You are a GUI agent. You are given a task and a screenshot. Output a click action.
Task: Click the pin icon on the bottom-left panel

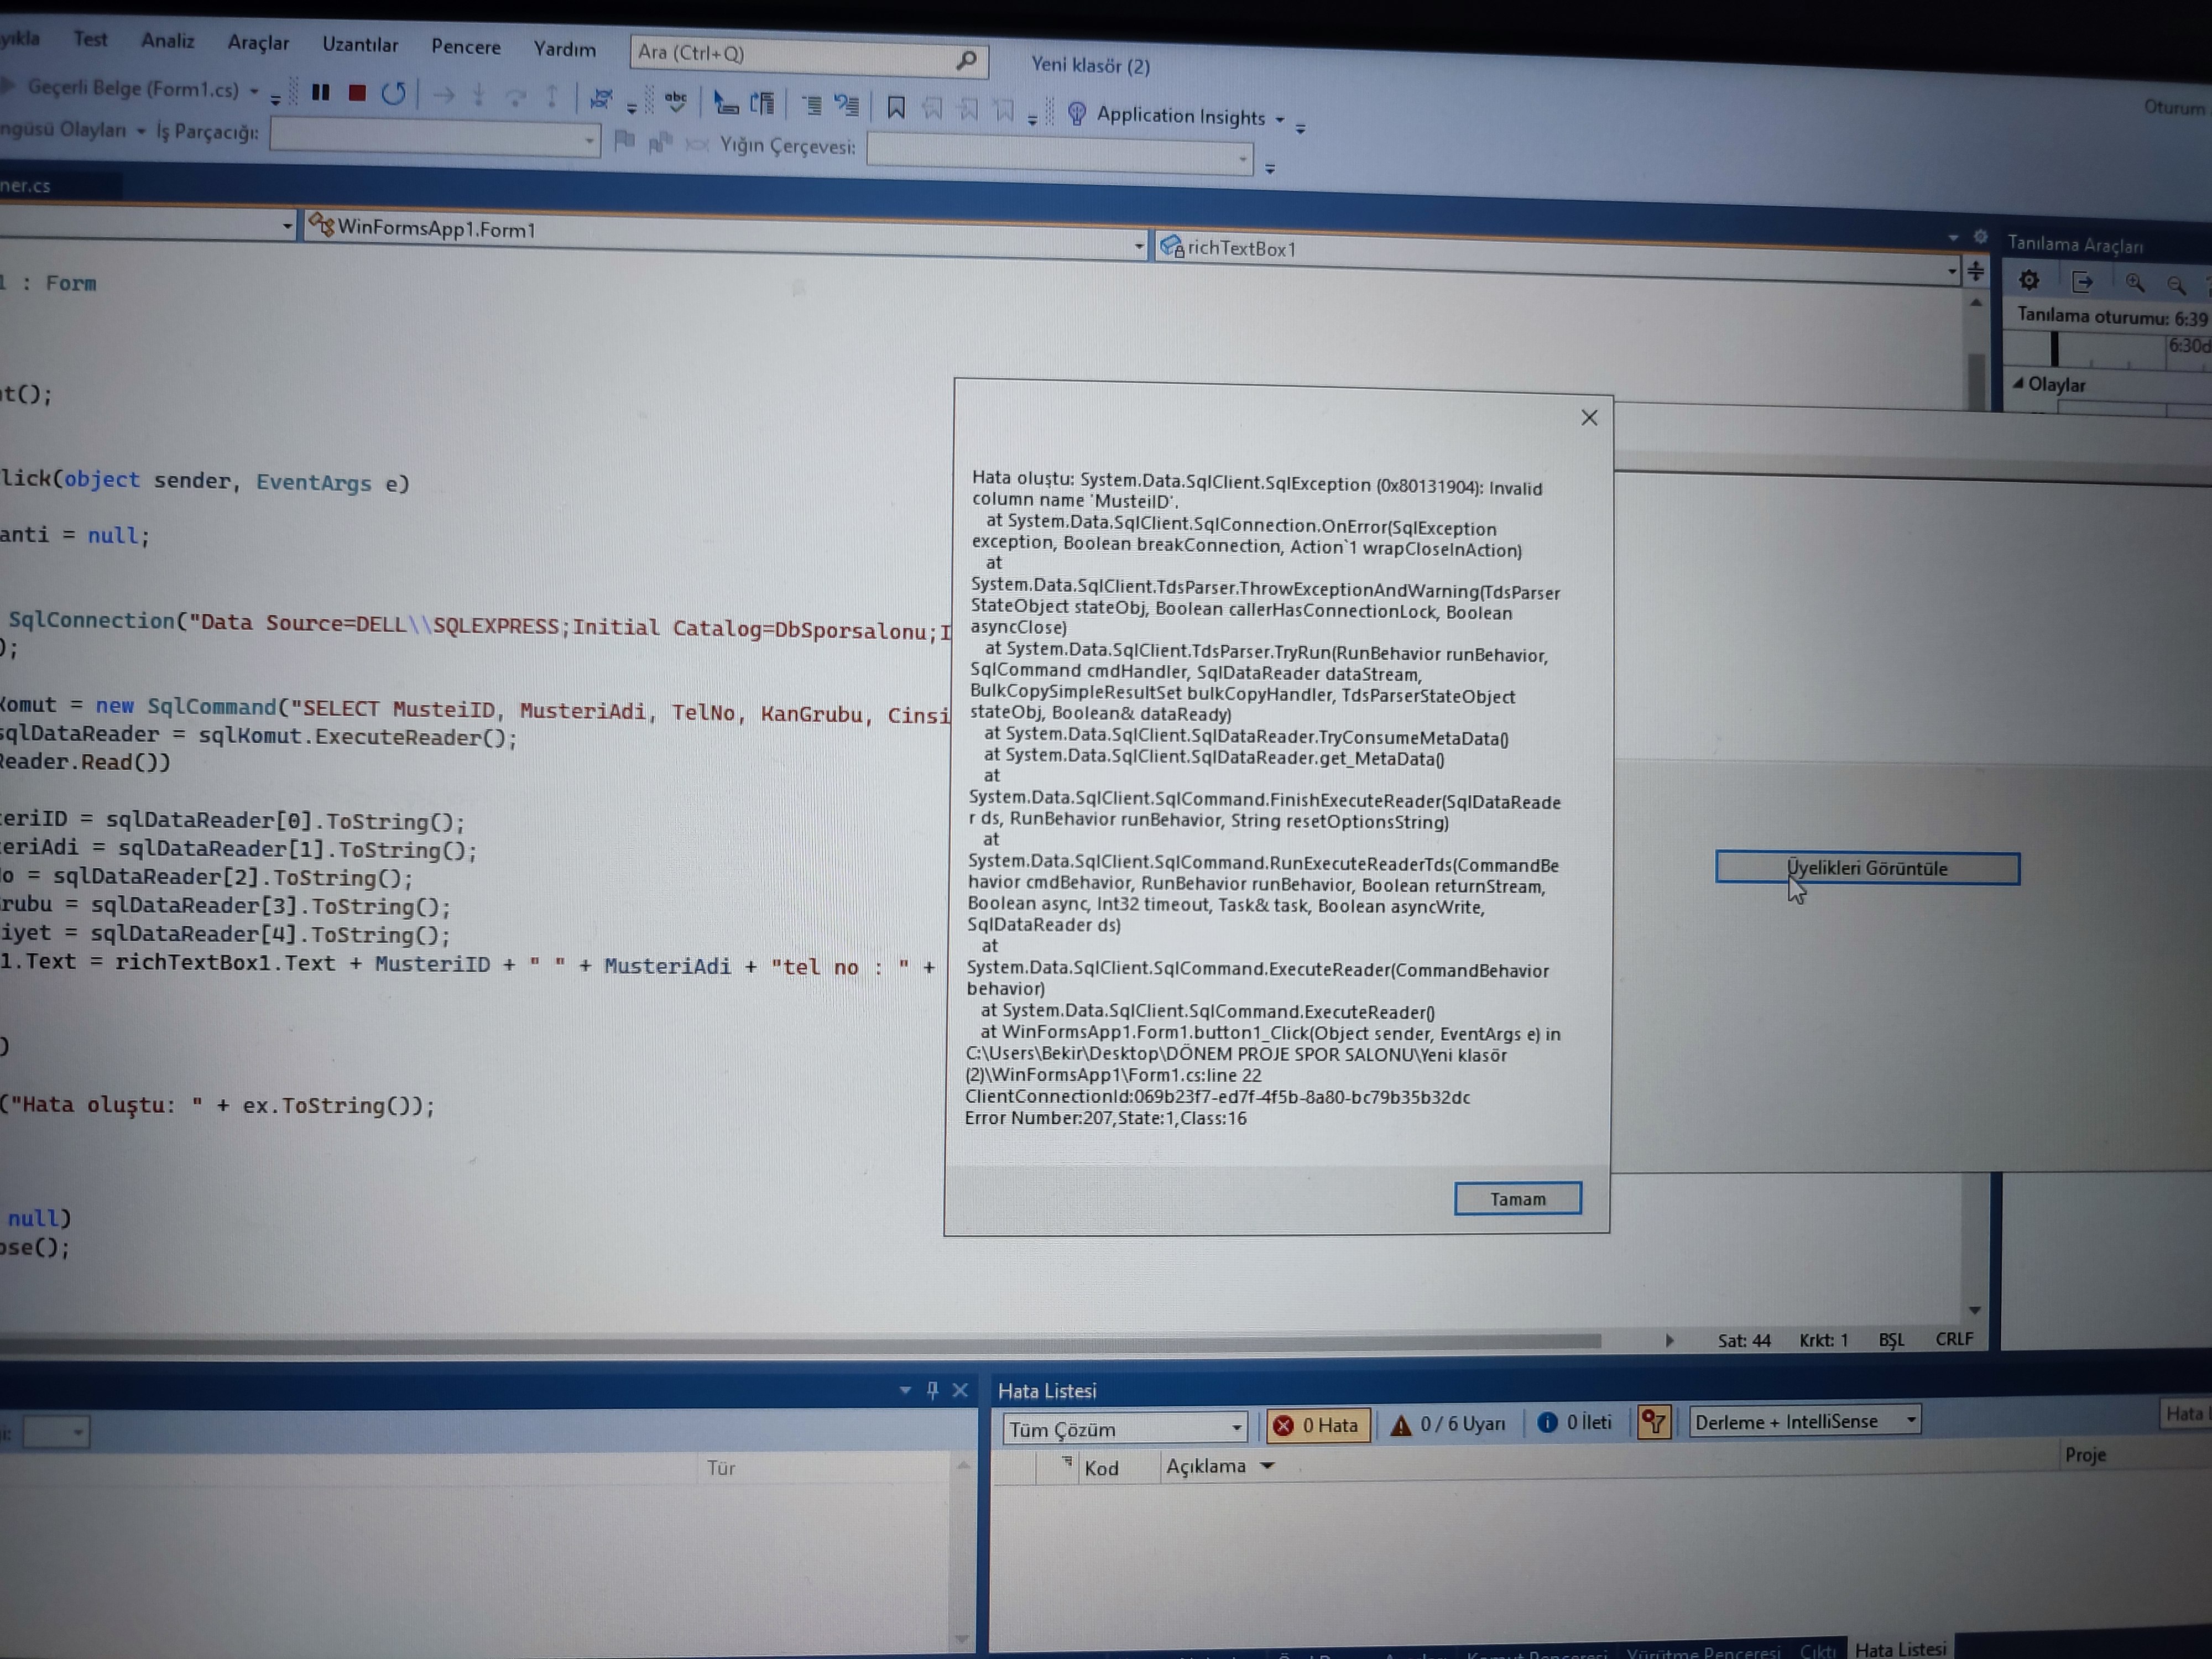[933, 1390]
